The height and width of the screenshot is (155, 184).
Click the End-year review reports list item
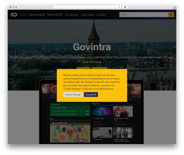pos(70,114)
